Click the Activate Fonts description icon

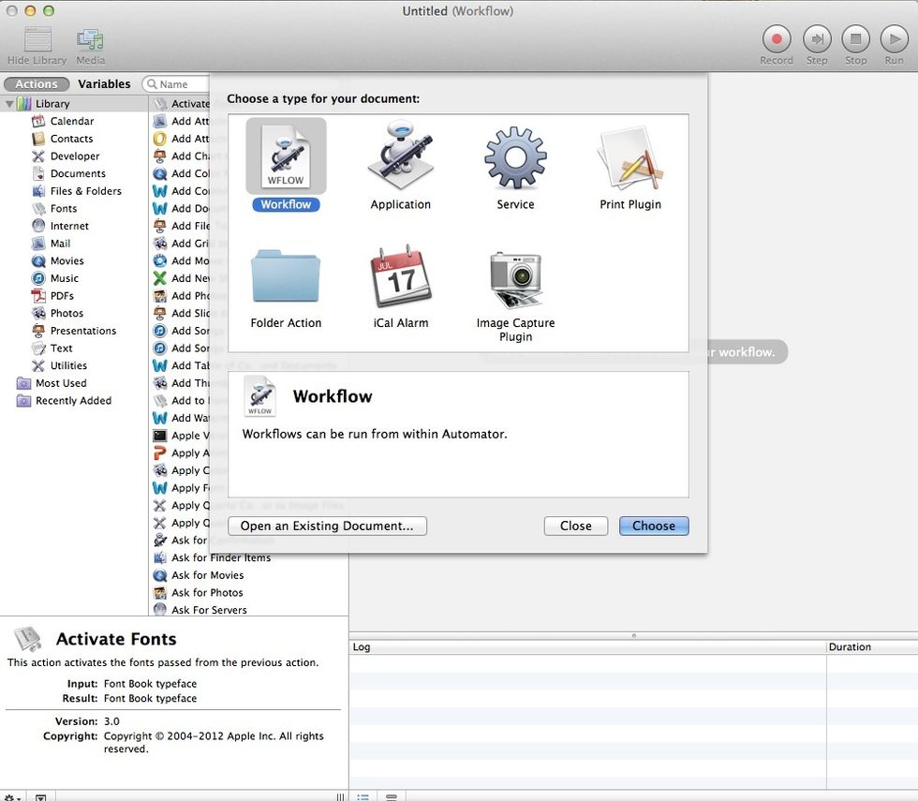tap(28, 639)
